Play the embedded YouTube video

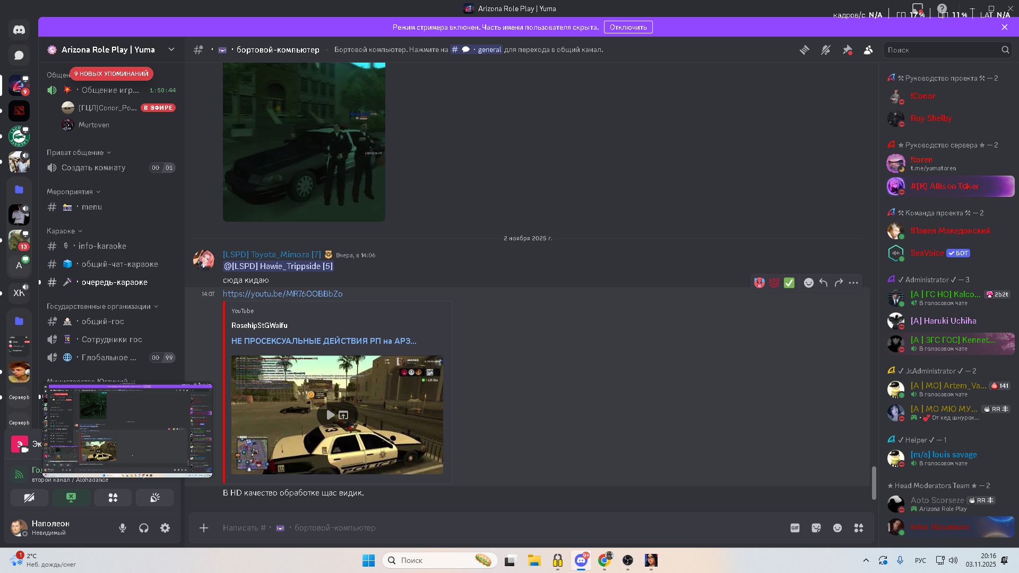tap(330, 415)
